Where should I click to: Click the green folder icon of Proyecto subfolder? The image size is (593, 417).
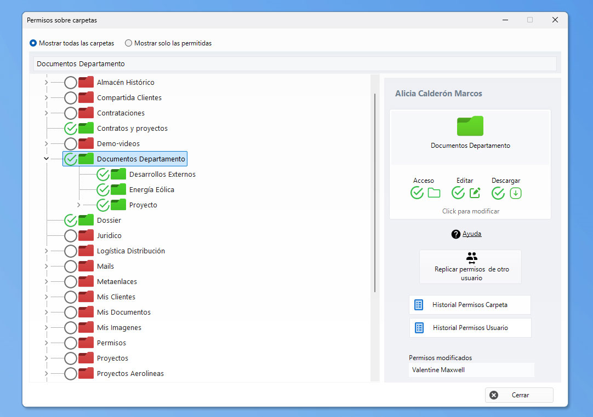118,205
